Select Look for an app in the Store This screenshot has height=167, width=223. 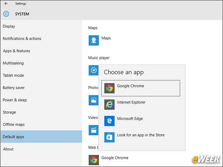click(141, 137)
